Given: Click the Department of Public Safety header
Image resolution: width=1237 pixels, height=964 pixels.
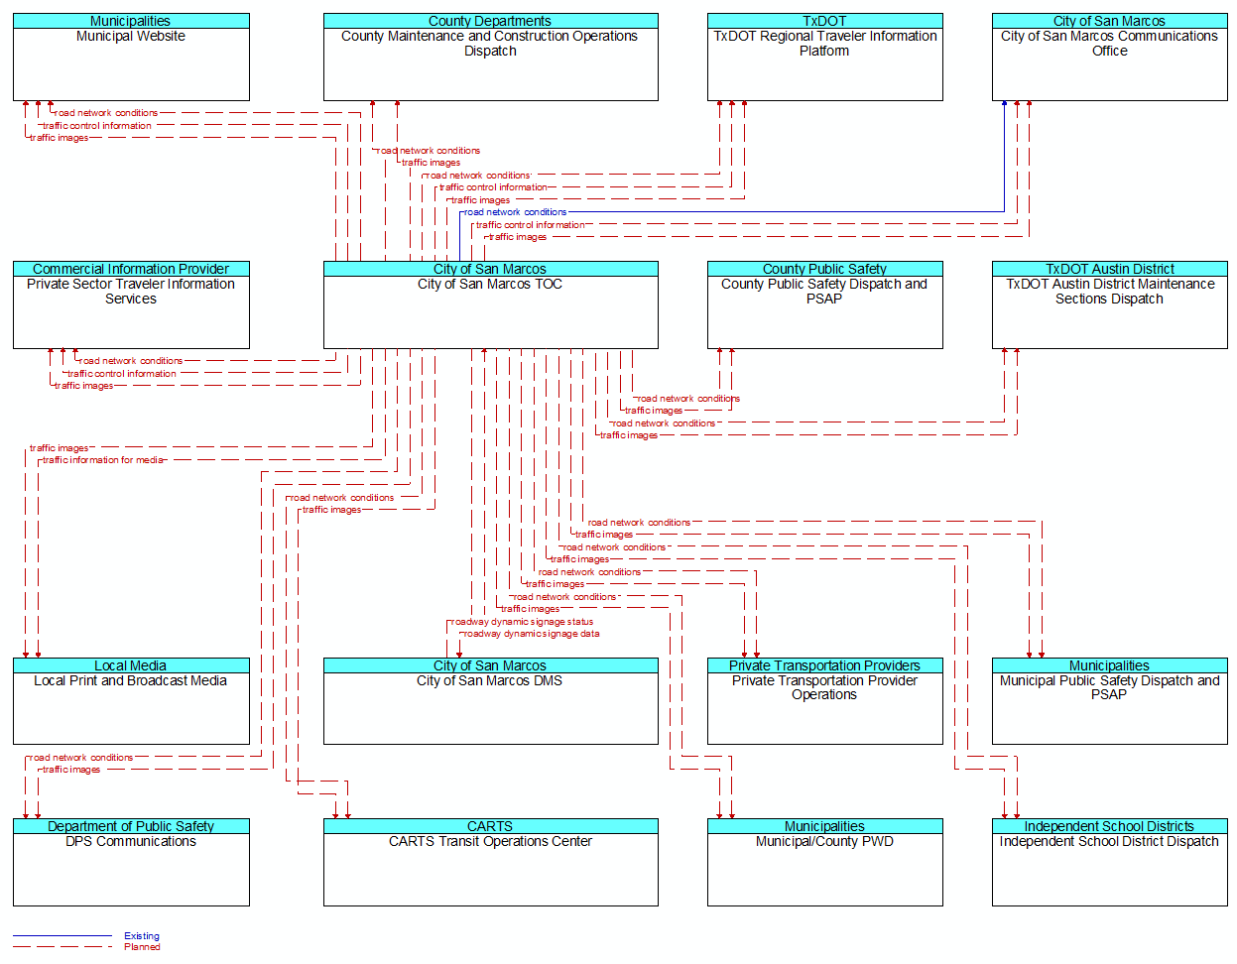Looking at the screenshot, I should [131, 826].
